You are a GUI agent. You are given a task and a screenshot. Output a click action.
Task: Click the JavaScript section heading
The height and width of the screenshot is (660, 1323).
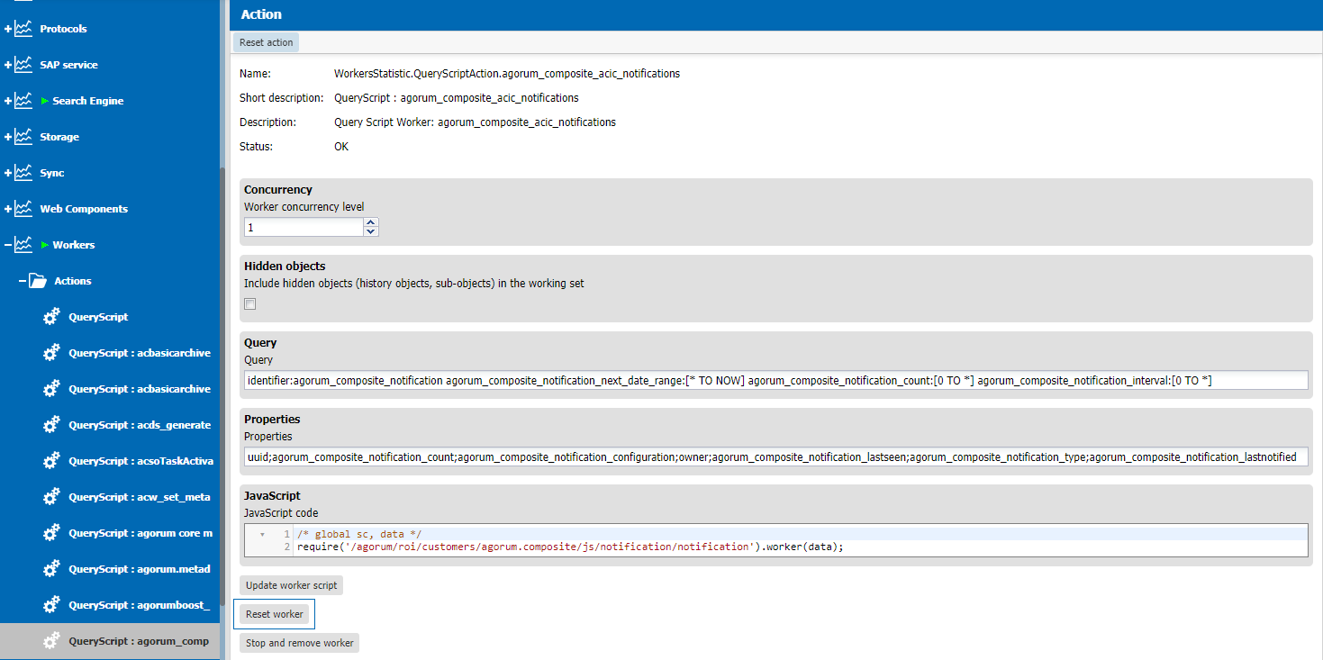272,496
